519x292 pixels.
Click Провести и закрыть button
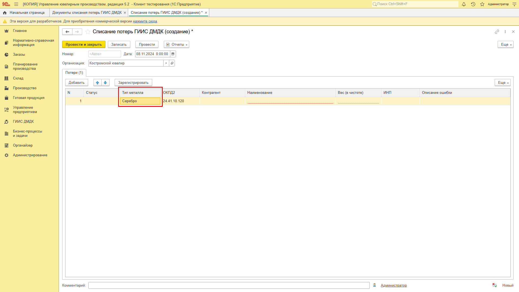click(x=84, y=45)
